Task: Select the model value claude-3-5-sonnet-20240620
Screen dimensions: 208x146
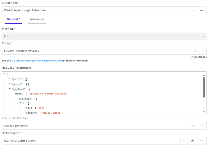Action: tap(48, 94)
